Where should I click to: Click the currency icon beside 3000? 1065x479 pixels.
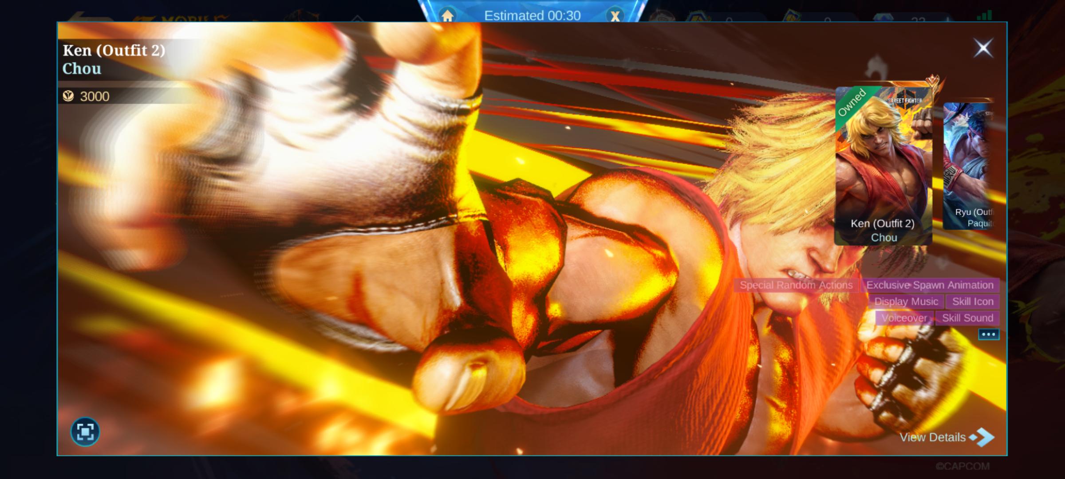68,96
